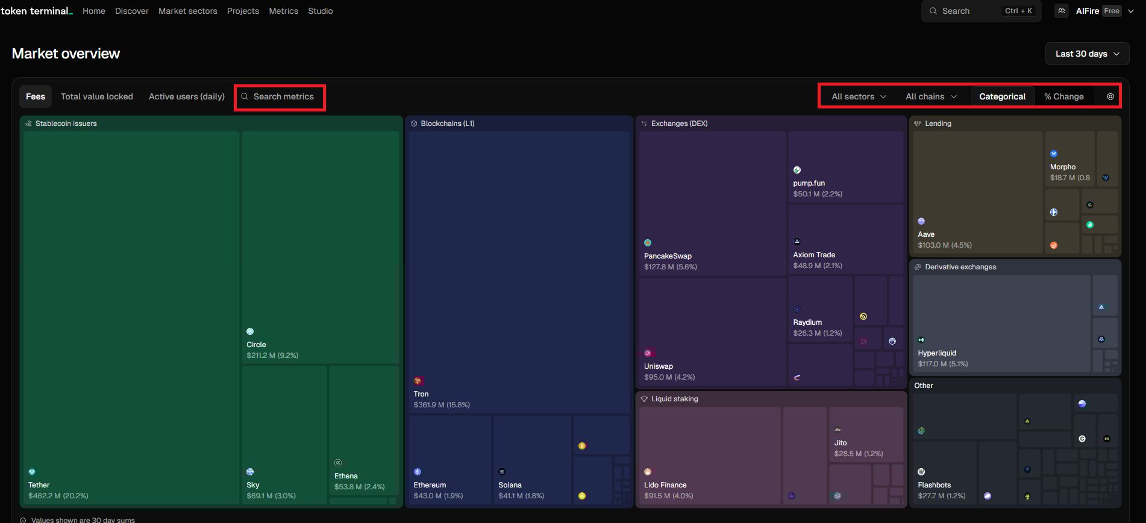The image size is (1146, 523).
Task: Click the Stablecoin issuers sector icon
Action: coord(28,124)
